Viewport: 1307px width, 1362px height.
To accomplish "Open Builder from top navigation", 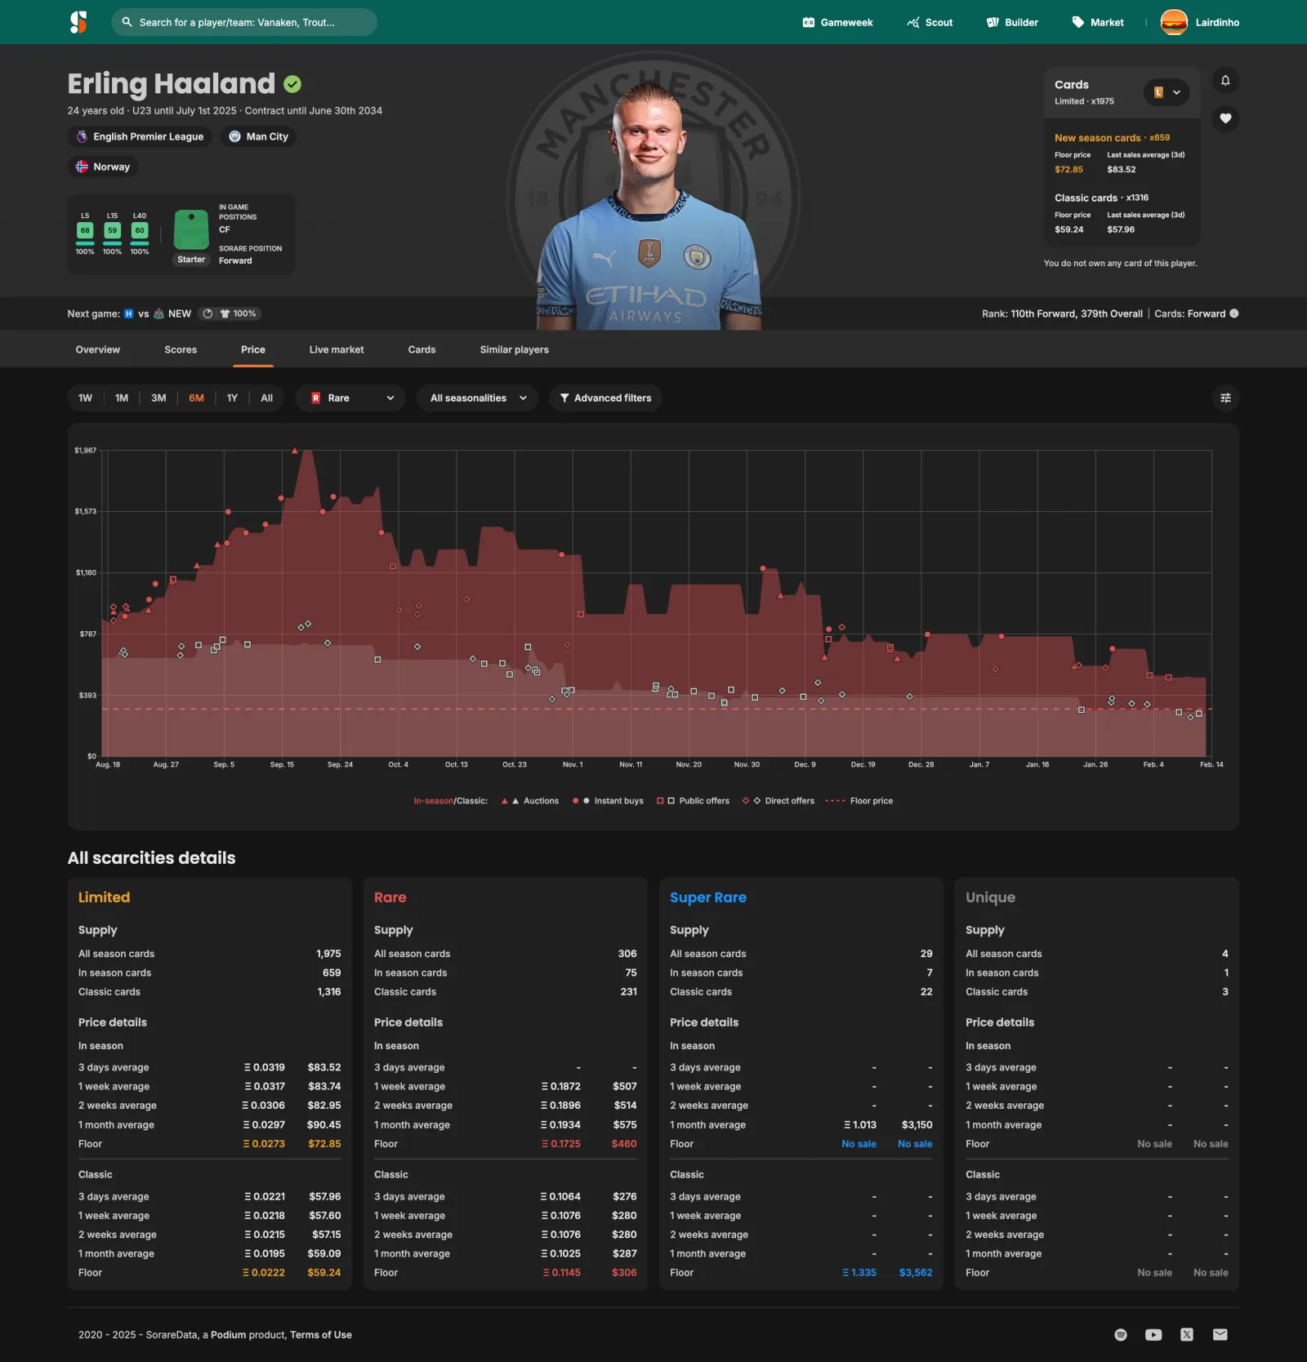I will [1012, 22].
